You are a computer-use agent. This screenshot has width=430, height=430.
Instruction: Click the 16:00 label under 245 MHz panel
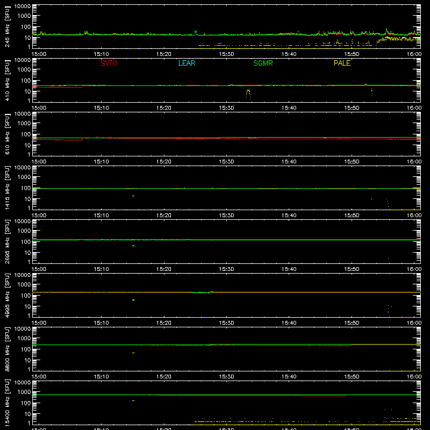tap(414, 54)
